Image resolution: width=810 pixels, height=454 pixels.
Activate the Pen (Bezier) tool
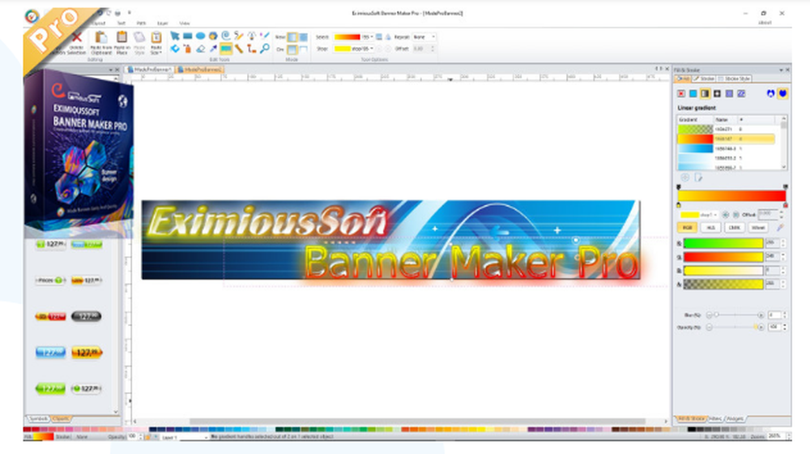coord(252,36)
